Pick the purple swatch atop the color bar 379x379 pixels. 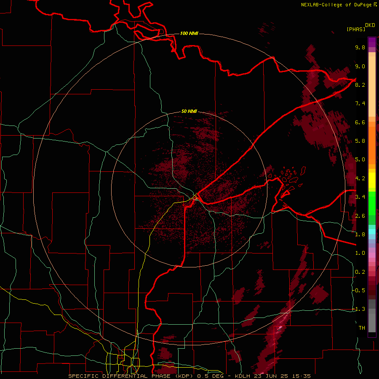pos(372,42)
